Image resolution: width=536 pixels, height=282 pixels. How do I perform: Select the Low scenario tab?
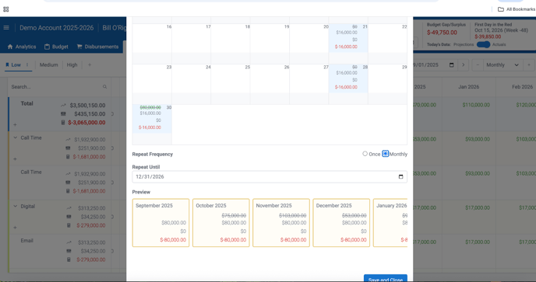(16, 64)
